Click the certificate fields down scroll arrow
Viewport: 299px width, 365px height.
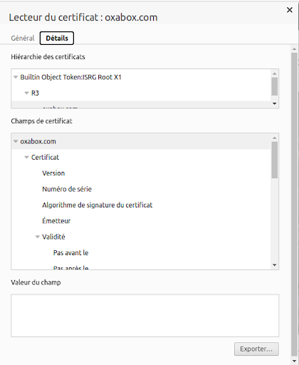[275, 265]
